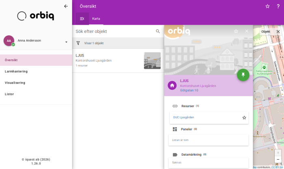Click the Datamärkning section heading
Screen dimensions: 284x169
191,154
